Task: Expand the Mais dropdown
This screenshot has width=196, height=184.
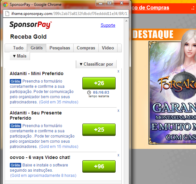Action: [x=20, y=56]
